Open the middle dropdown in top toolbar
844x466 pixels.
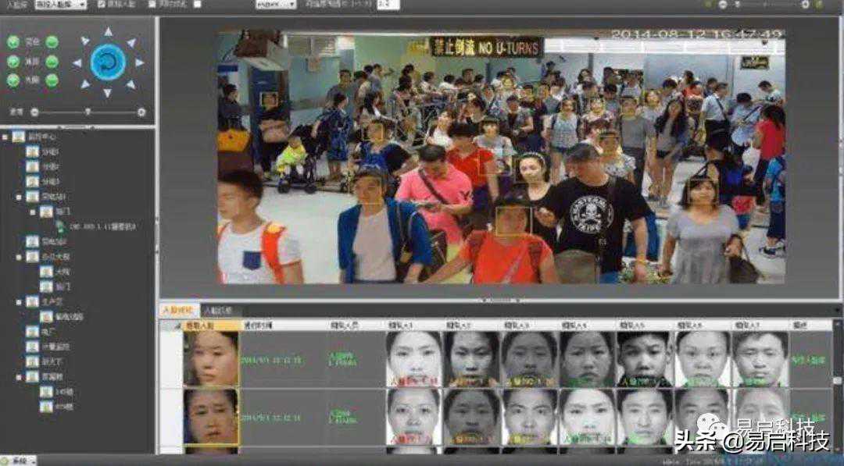[275, 4]
